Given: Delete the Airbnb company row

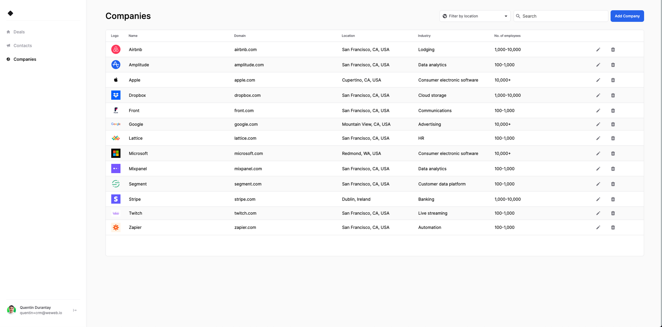Looking at the screenshot, I should tap(613, 50).
